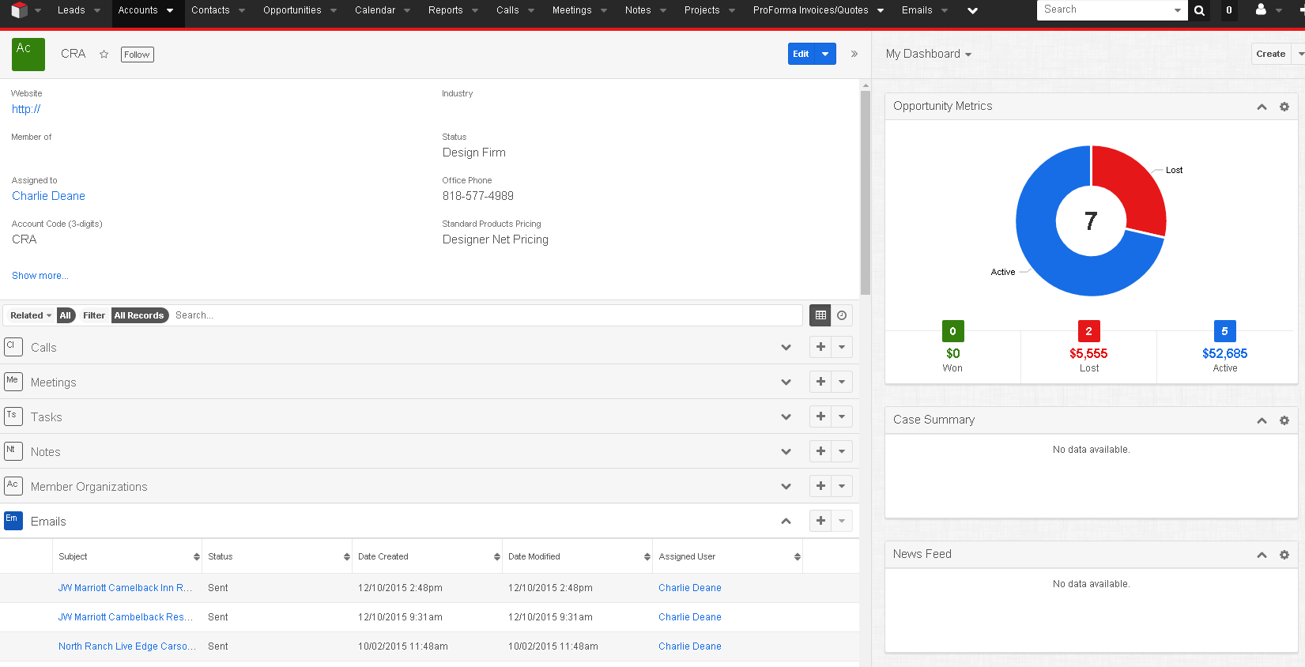Image resolution: width=1305 pixels, height=667 pixels.
Task: Open the Related filter dropdown
Action: pos(31,315)
